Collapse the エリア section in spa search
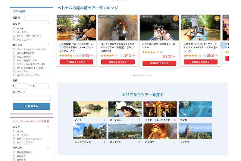Viewport: 241px width, 161px height. coord(48,127)
